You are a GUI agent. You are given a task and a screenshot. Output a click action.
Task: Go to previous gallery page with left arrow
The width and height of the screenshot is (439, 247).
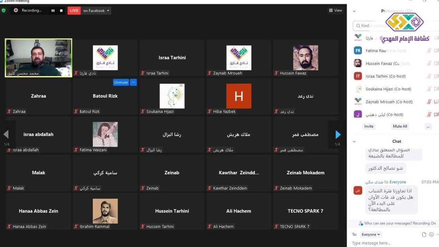6,134
